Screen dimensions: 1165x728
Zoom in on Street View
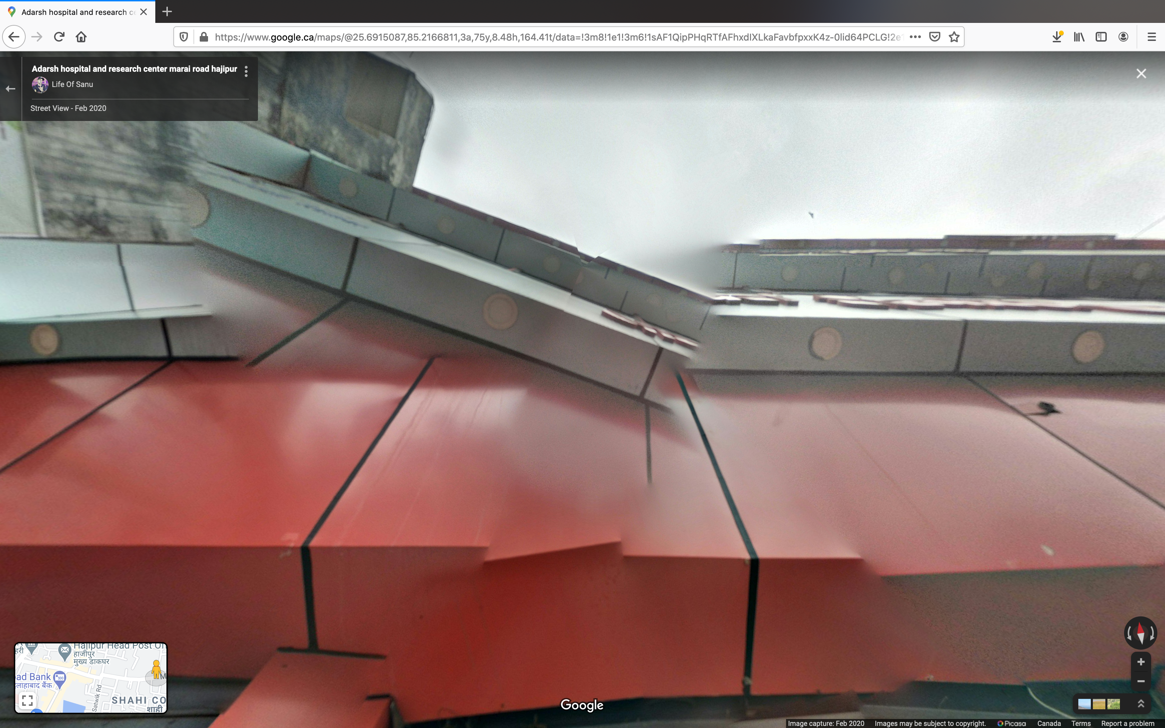pyautogui.click(x=1140, y=662)
